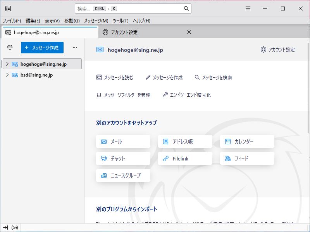
Task: Click the newspaper icon on ニュースグループ card
Action: point(104,176)
